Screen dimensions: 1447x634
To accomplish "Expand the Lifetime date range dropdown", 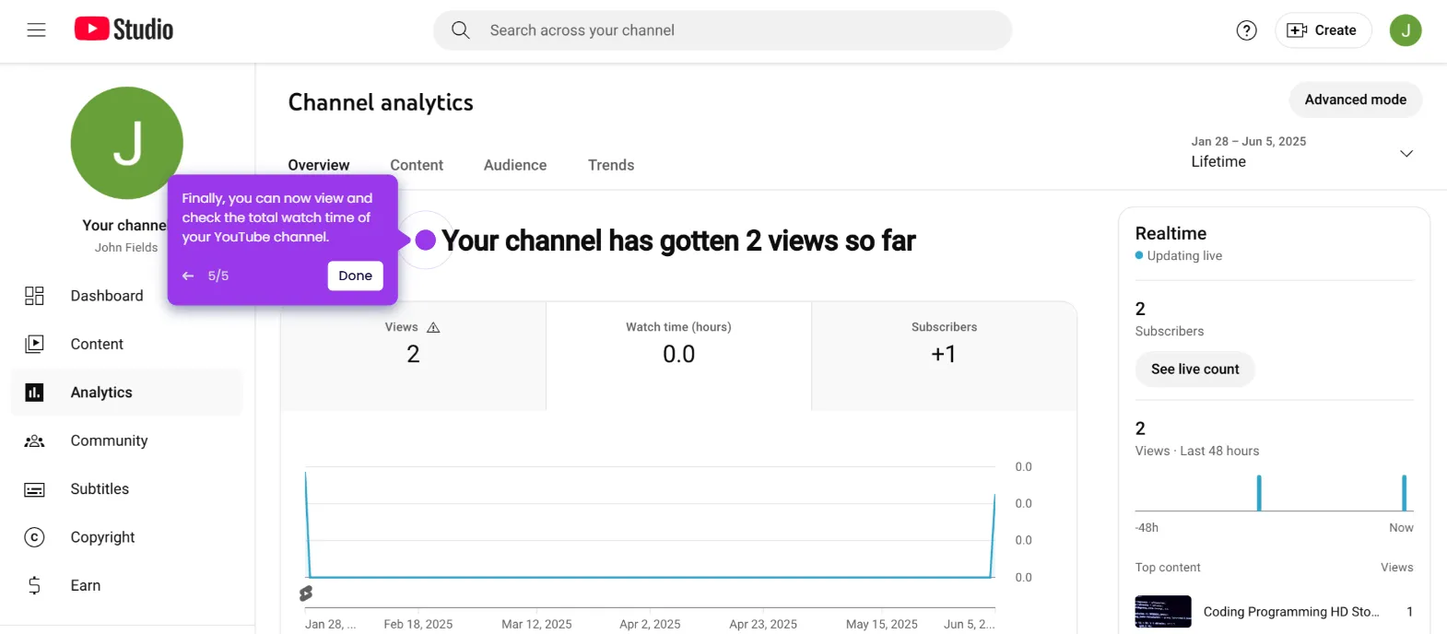I will 1301,152.
